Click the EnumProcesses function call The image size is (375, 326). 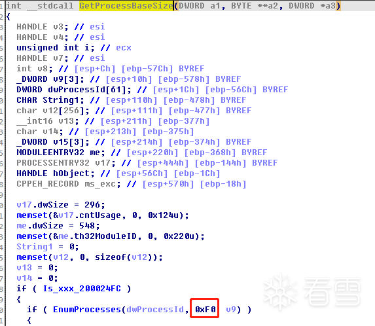pyautogui.click(x=87, y=310)
